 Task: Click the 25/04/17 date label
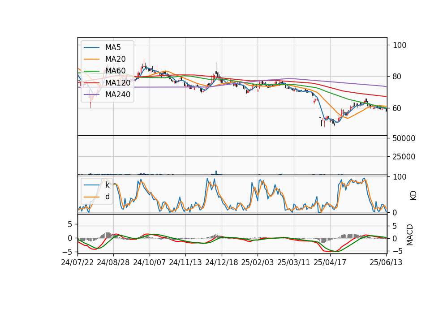pos(330,262)
